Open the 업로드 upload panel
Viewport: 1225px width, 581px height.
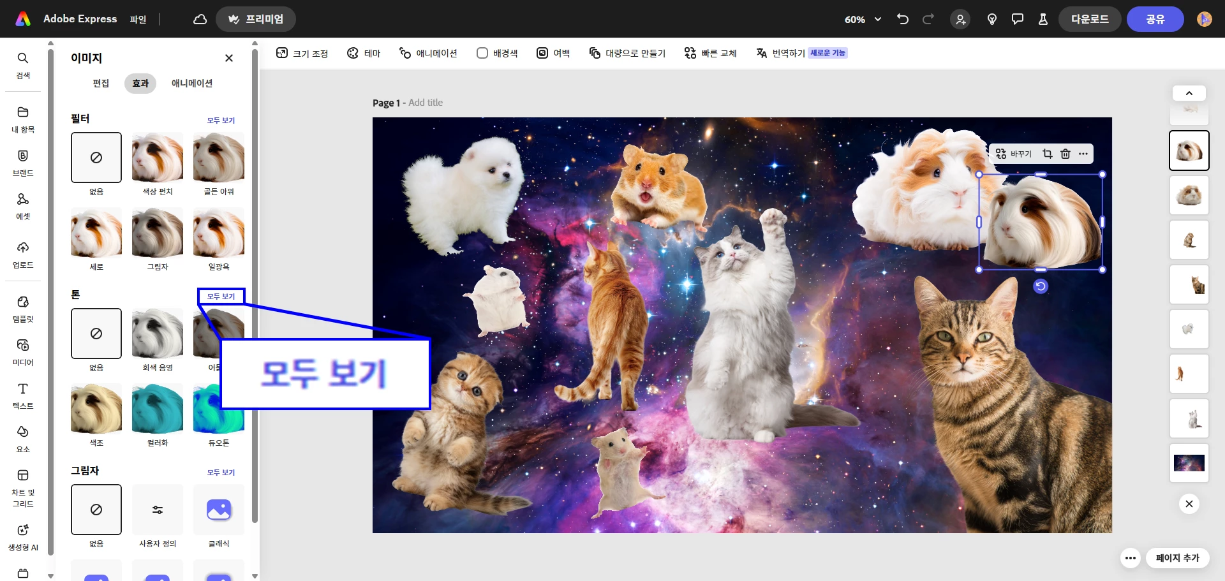[23, 254]
